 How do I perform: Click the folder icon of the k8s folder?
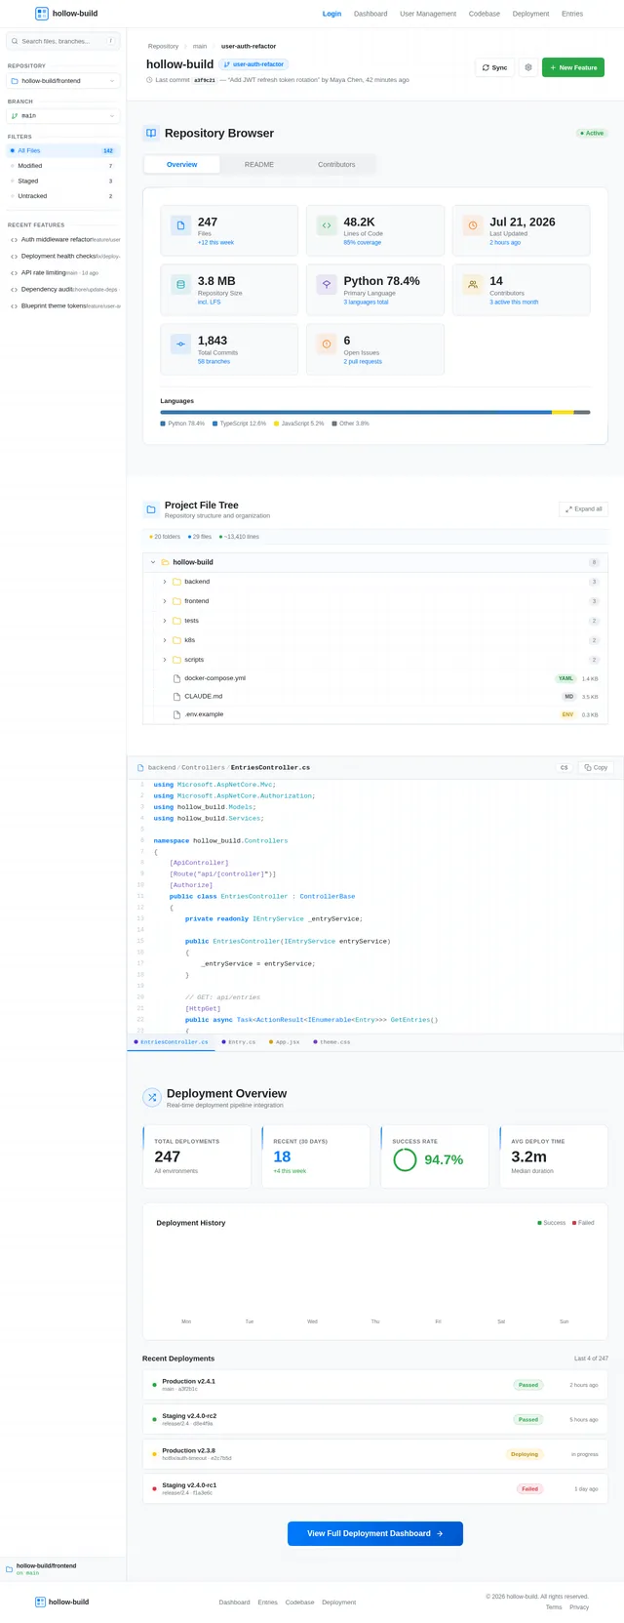[x=176, y=640]
